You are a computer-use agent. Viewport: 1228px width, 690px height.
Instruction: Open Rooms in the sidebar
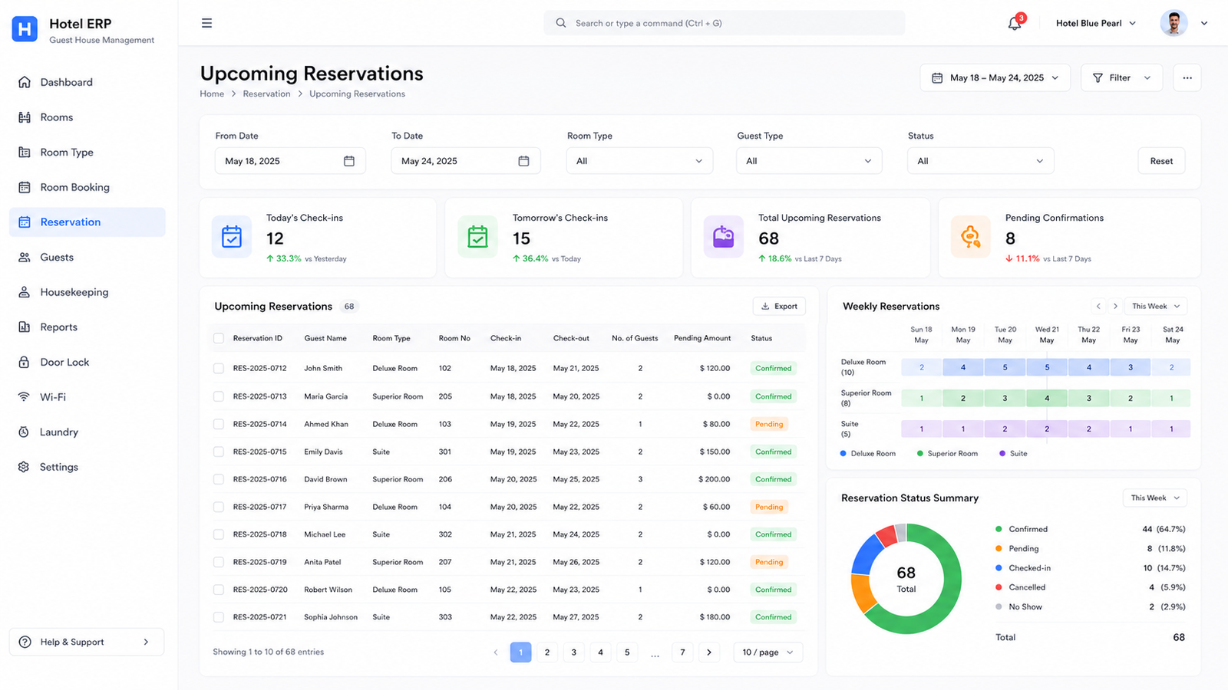pyautogui.click(x=87, y=117)
